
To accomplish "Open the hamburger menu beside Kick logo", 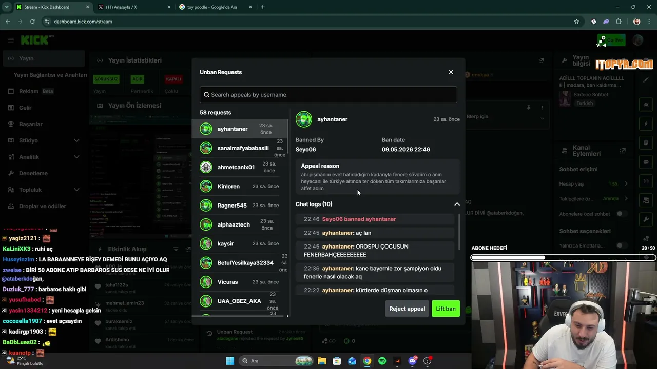I will 11,40.
